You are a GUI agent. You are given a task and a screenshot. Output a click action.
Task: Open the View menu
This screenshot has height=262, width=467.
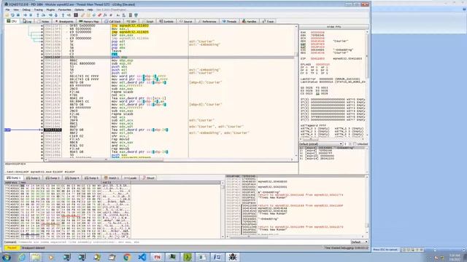pos(16,9)
